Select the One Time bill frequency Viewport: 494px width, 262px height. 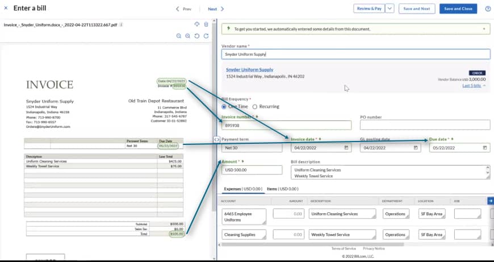[224, 107]
